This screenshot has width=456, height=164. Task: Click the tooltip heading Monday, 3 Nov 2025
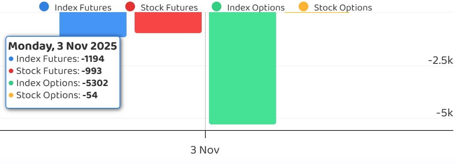[x=63, y=46]
